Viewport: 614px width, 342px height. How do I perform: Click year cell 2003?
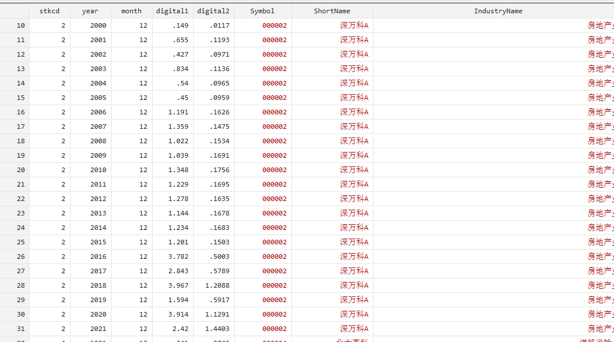pyautogui.click(x=90, y=69)
